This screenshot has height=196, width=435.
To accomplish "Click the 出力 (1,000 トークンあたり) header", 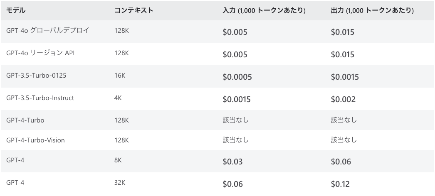I will (x=372, y=10).
